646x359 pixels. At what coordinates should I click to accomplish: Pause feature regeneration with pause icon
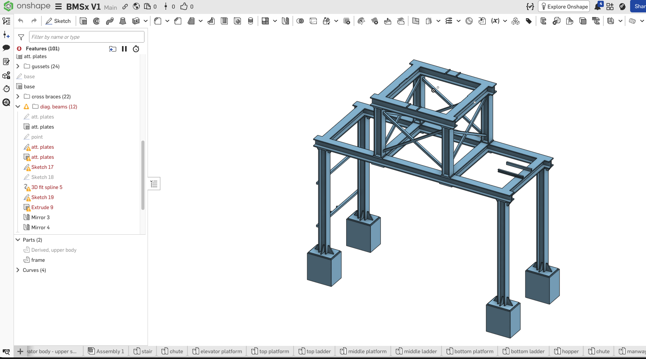point(124,49)
